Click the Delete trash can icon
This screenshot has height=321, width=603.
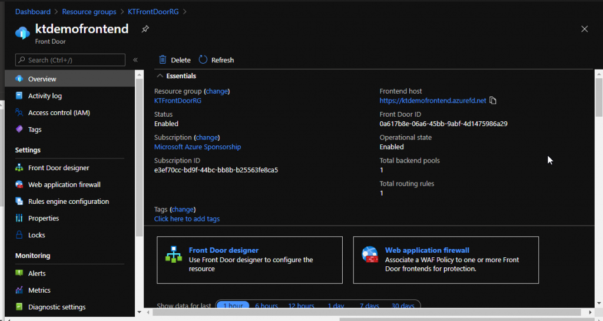[x=163, y=59]
